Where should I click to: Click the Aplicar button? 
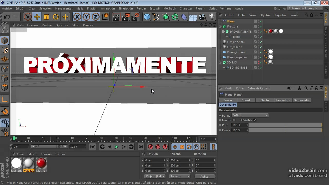coord(205,177)
